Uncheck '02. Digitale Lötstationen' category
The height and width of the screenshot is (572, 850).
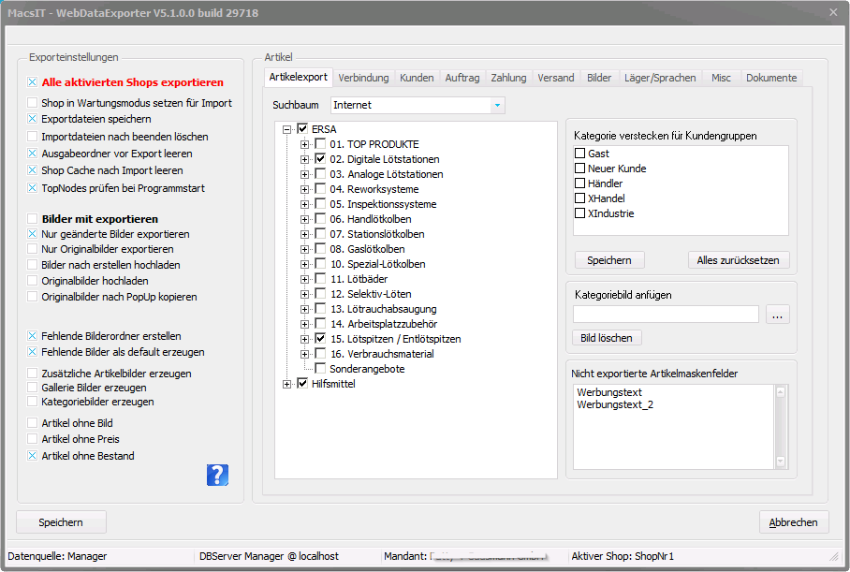tap(320, 159)
